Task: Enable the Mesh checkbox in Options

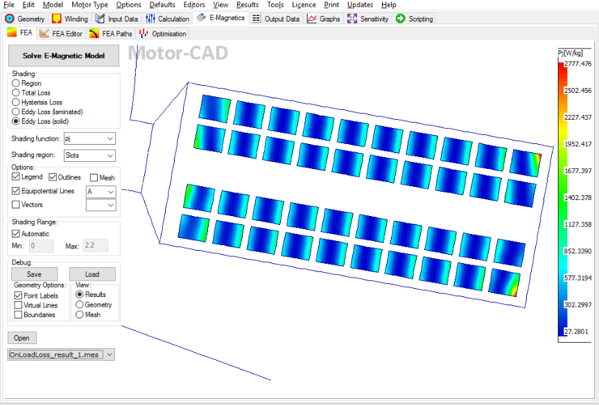Action: click(94, 178)
